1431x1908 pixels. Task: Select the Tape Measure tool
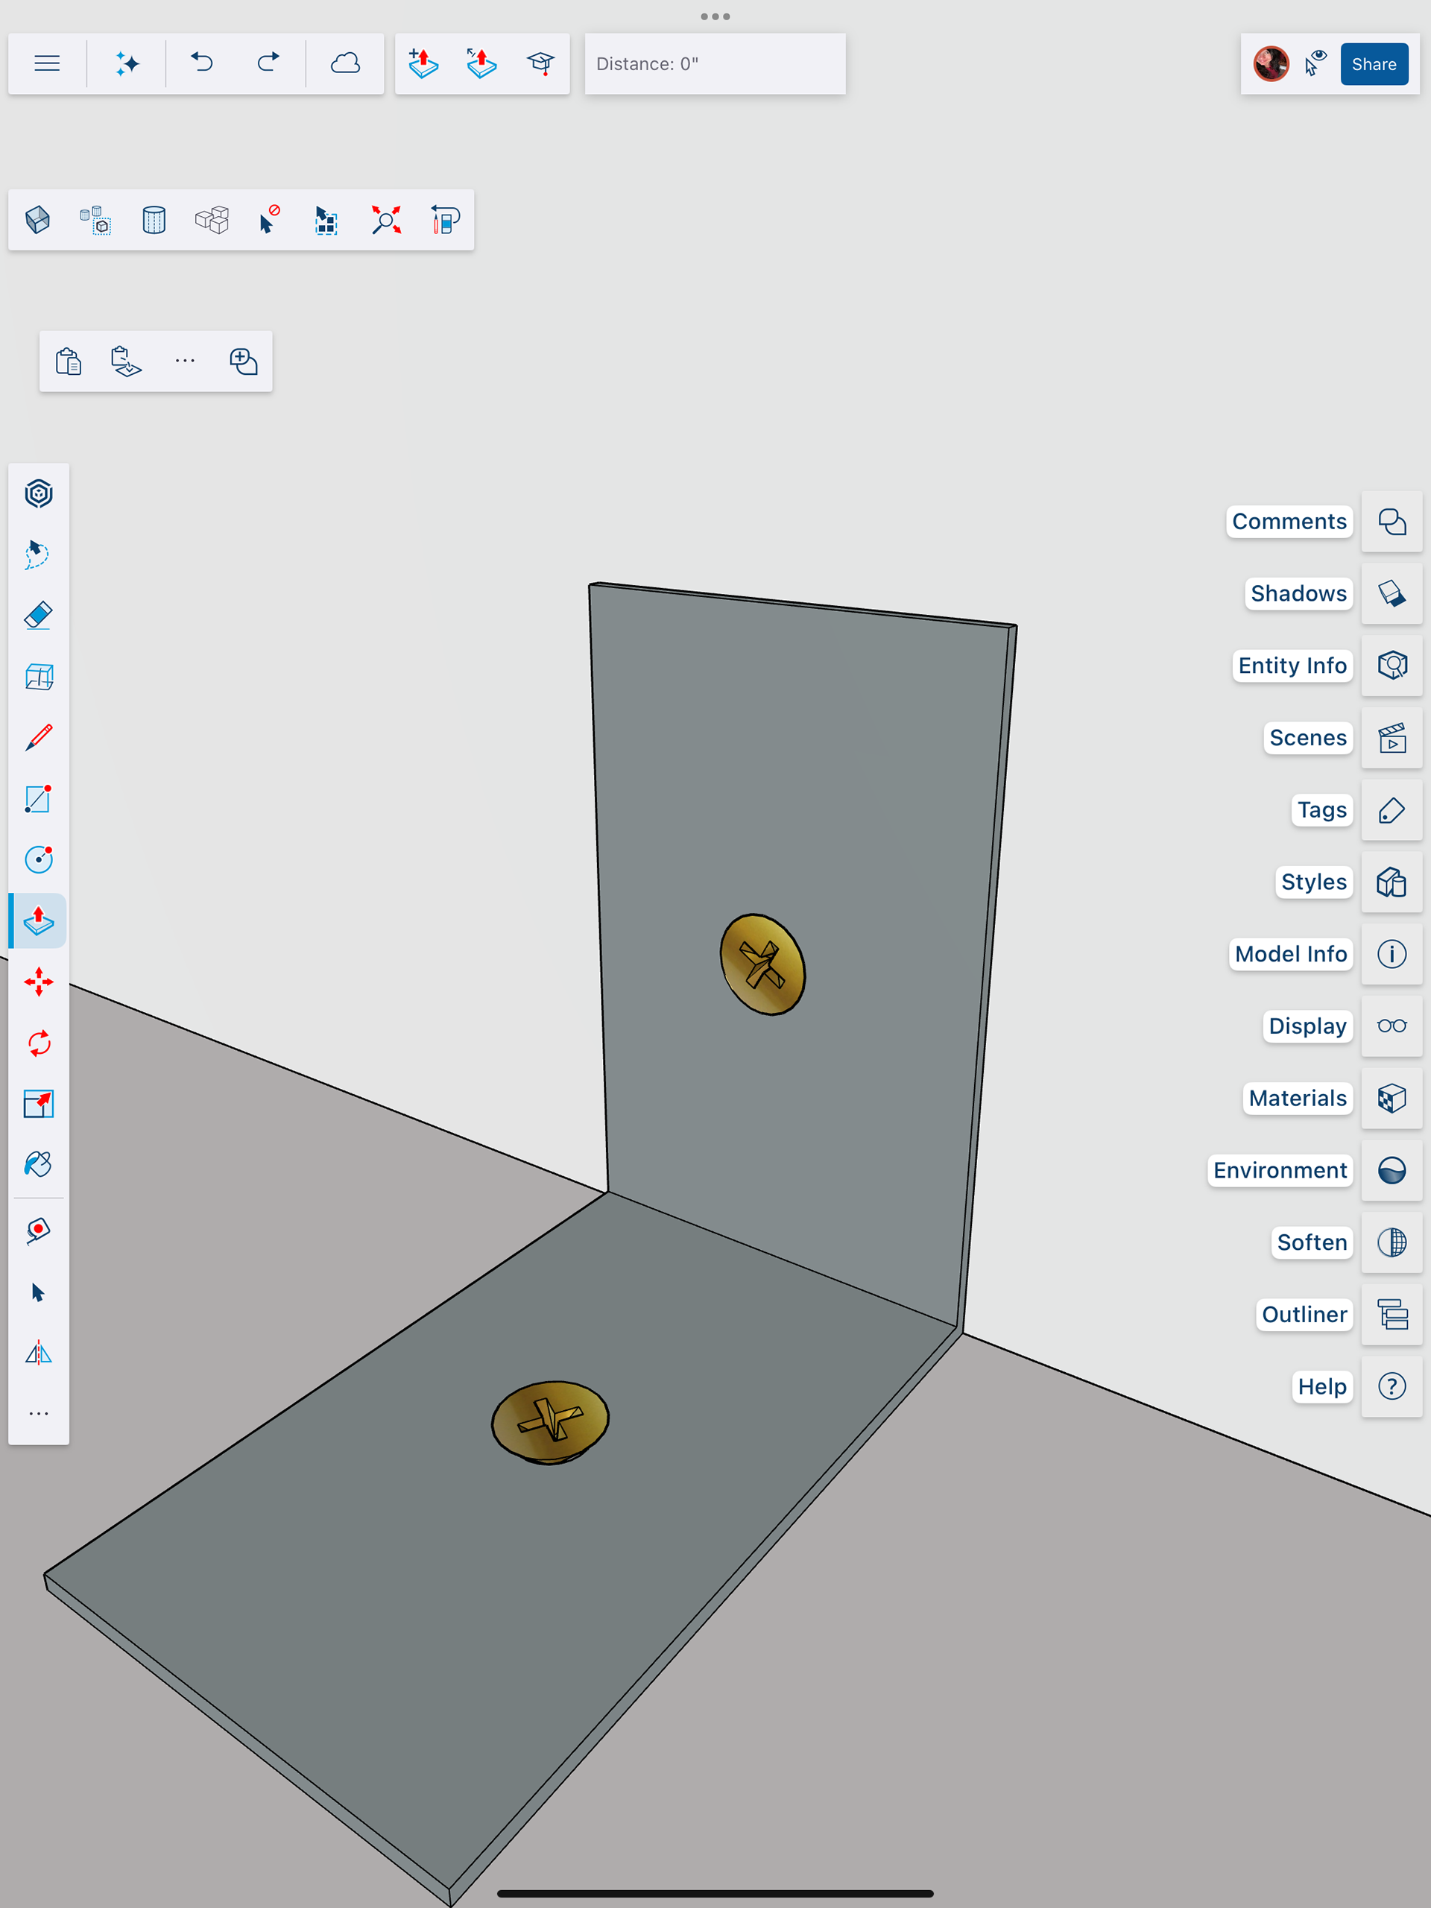pos(39,1231)
